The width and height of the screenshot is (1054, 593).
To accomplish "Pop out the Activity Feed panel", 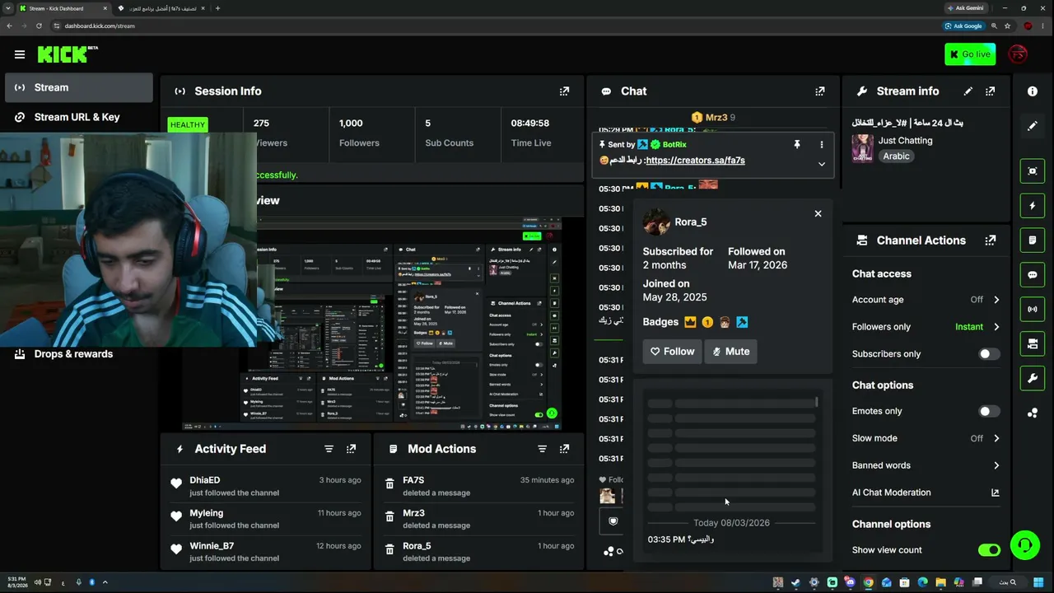I will 351,449.
